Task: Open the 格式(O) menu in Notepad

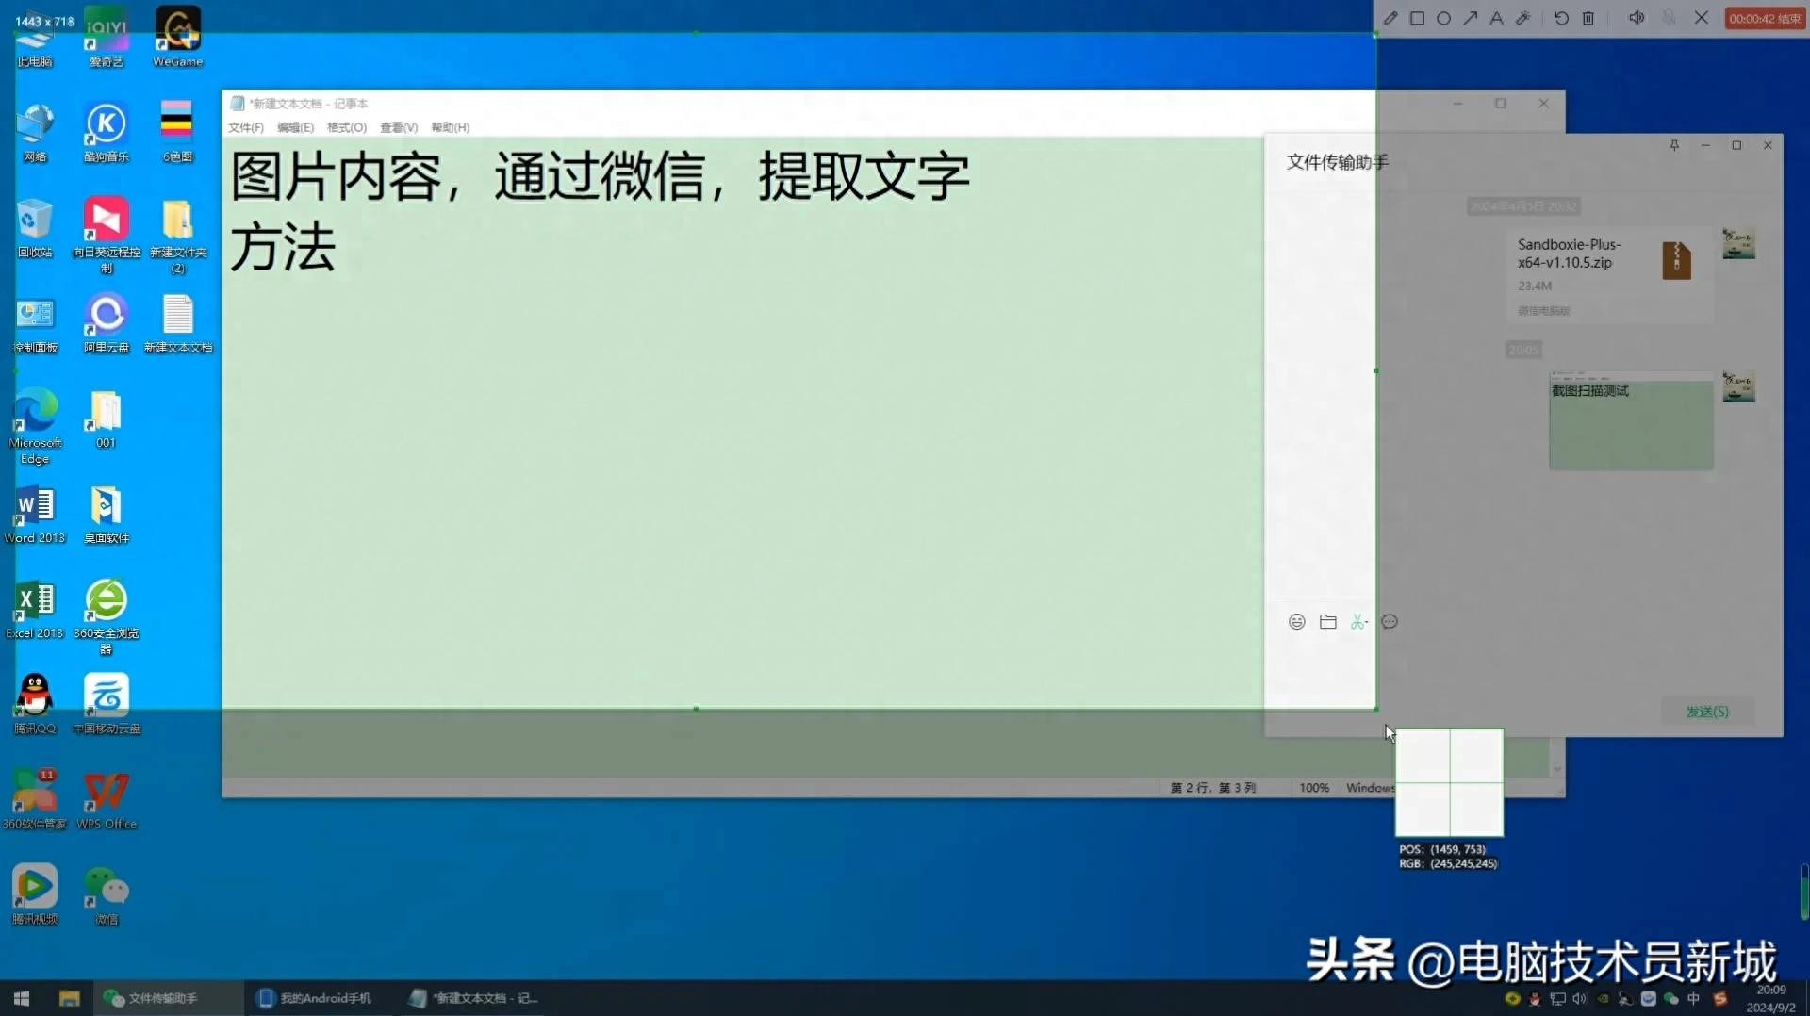Action: 346,127
